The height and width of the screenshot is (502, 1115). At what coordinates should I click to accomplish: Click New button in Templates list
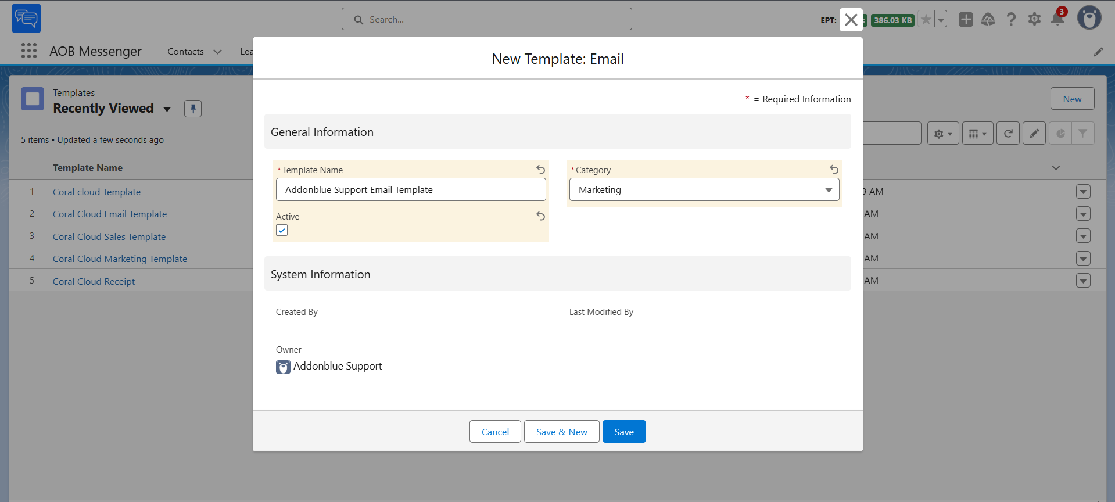coord(1072,99)
